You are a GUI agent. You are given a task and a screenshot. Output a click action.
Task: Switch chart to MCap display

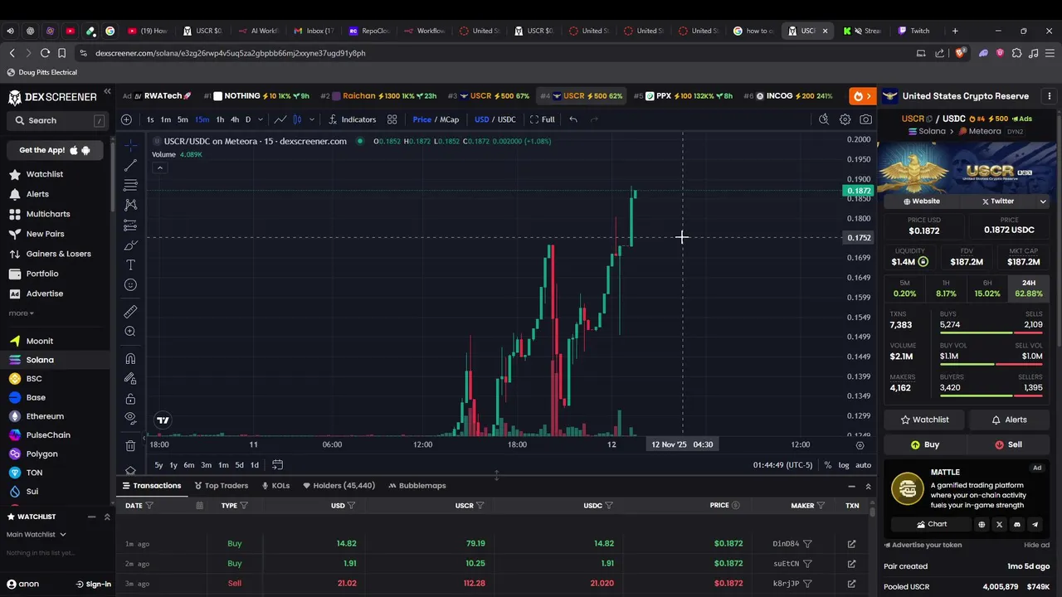pyautogui.click(x=449, y=119)
